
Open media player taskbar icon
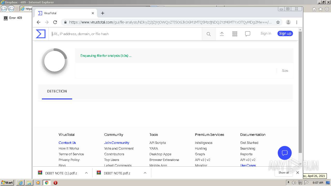coord(38,183)
